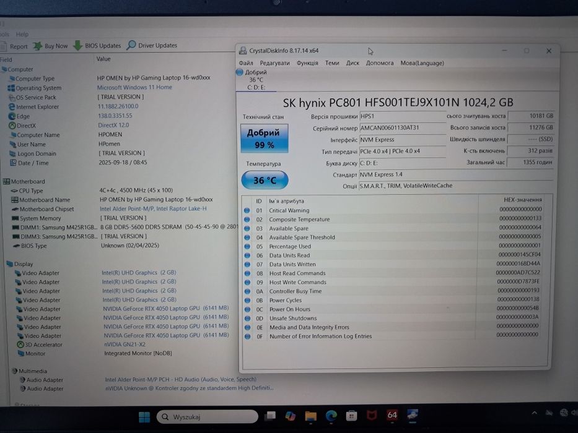The image size is (578, 433).
Task: Select the Motherboard group header
Action: point(24,181)
